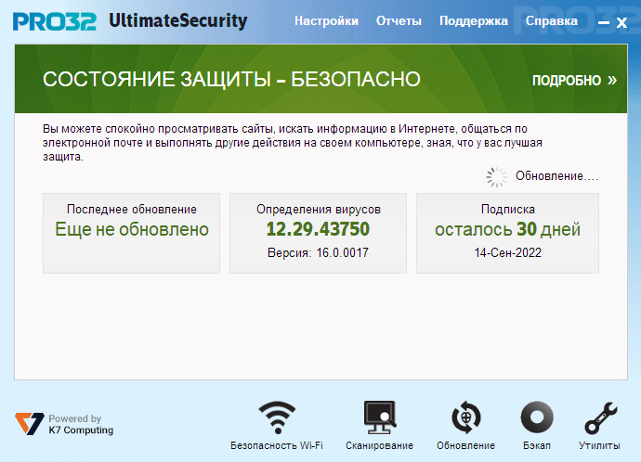Click the Версия: 16.0.0017 text
The width and height of the screenshot is (641, 462).
point(318,252)
